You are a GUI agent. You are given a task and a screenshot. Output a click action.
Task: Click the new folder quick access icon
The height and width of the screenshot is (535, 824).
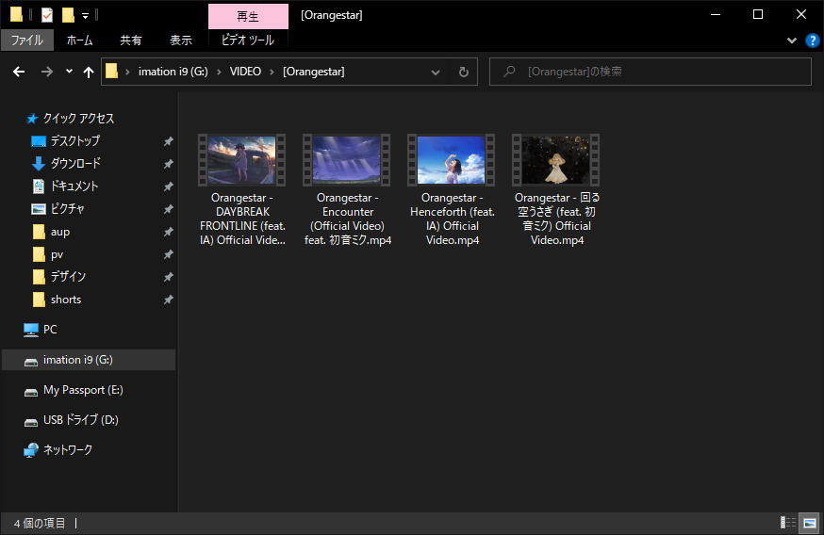[x=68, y=15]
